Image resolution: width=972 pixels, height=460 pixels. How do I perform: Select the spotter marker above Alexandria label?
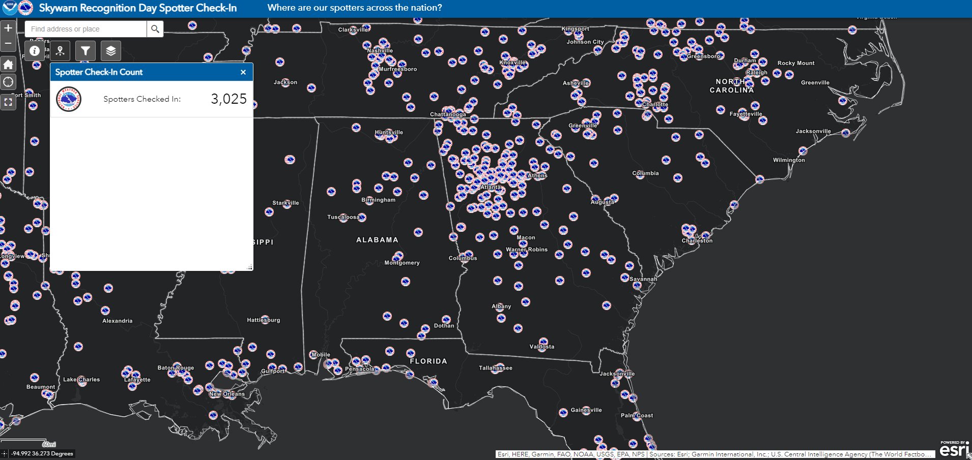click(105, 310)
